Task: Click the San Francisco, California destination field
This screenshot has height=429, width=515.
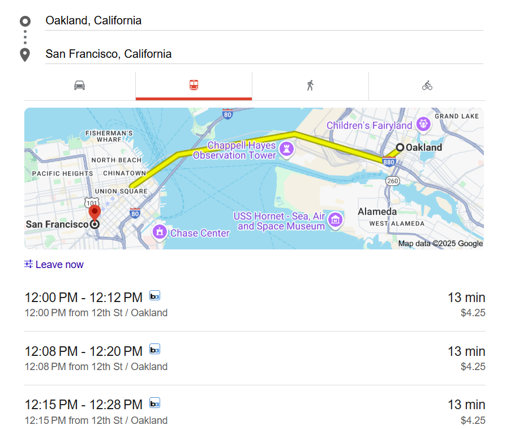Action: [x=264, y=54]
